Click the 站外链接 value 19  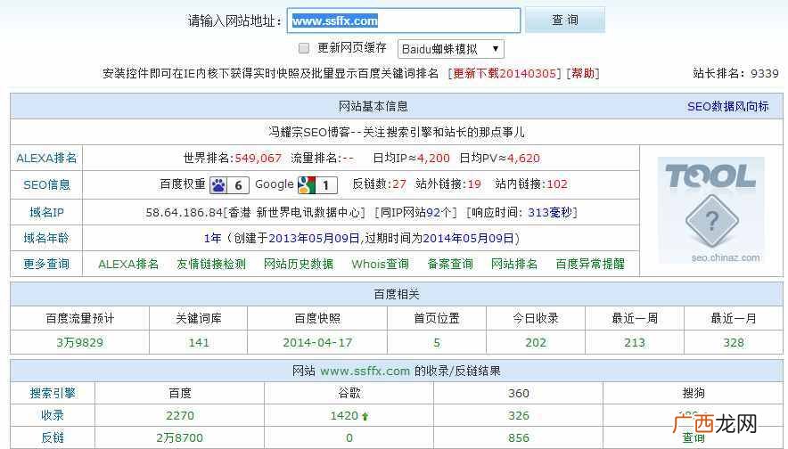(x=474, y=184)
